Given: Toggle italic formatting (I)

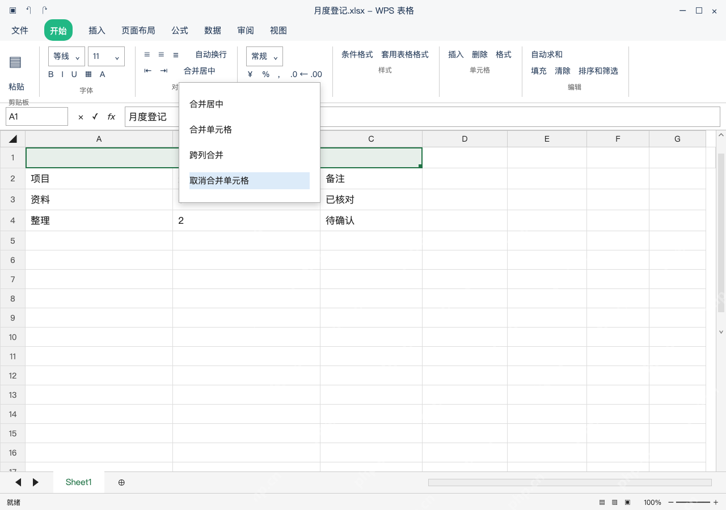Looking at the screenshot, I should (x=62, y=74).
